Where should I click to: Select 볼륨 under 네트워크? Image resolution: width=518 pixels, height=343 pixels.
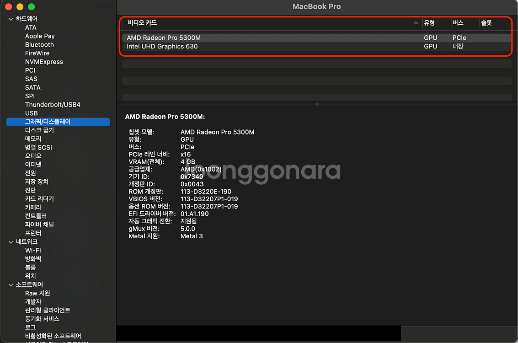[x=30, y=268]
